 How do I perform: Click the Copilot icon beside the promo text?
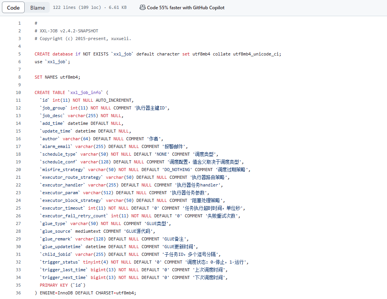point(142,7)
